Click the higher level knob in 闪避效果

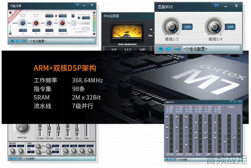pos(23,23)
